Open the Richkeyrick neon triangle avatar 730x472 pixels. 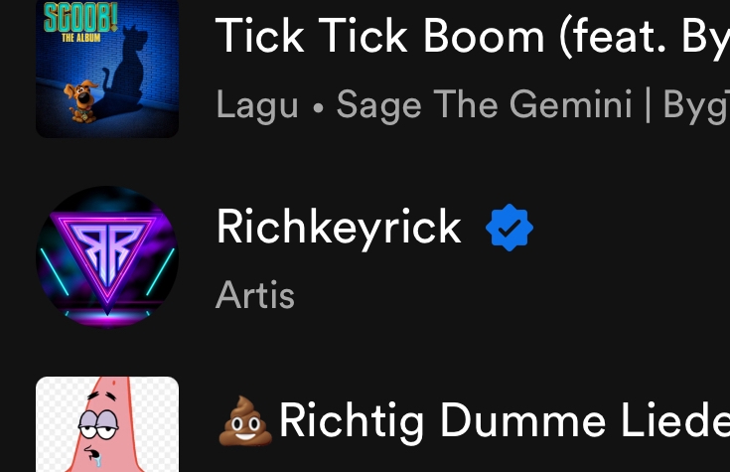pyautogui.click(x=107, y=257)
